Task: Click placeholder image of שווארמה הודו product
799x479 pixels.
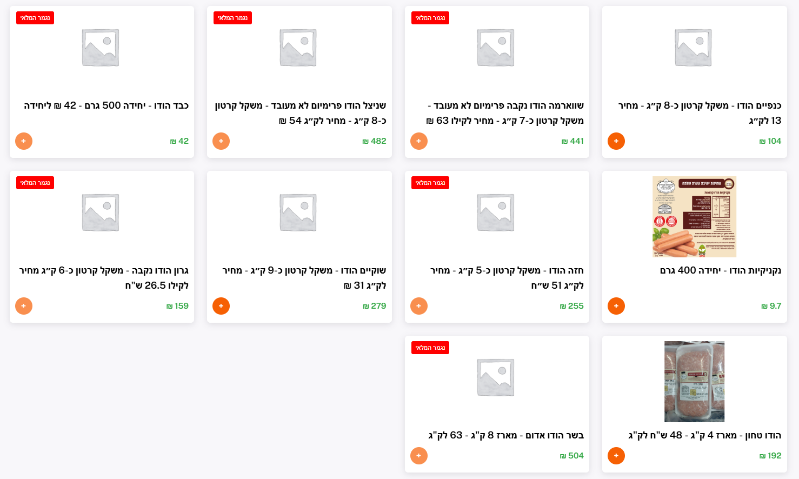Action: 496,48
